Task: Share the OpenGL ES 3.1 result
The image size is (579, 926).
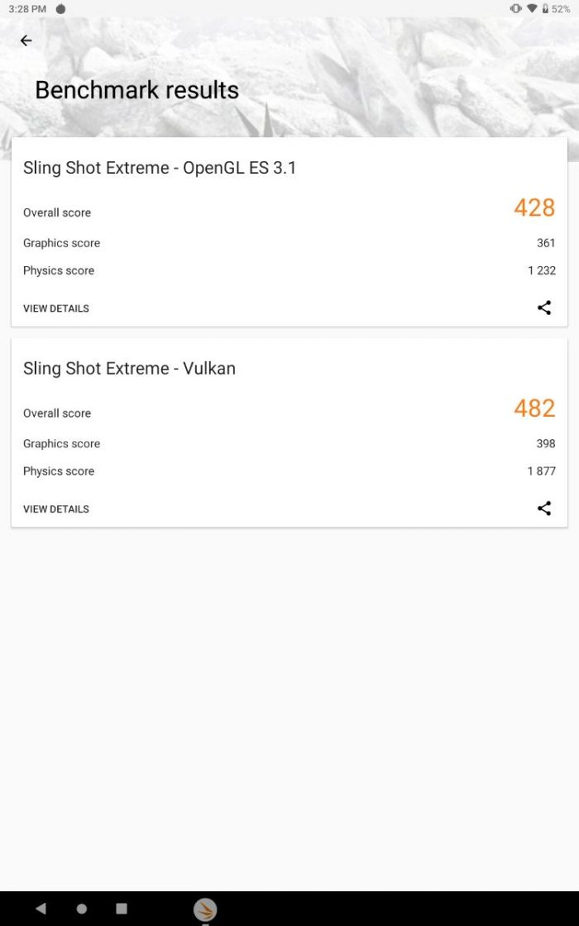Action: click(544, 308)
